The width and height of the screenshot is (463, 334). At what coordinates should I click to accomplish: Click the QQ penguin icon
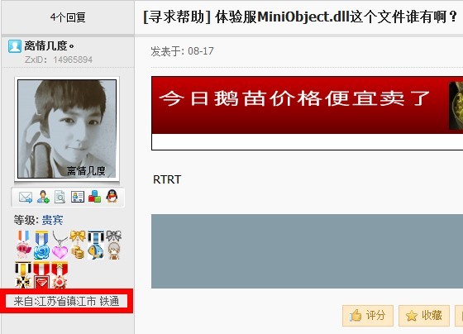pyautogui.click(x=112, y=196)
